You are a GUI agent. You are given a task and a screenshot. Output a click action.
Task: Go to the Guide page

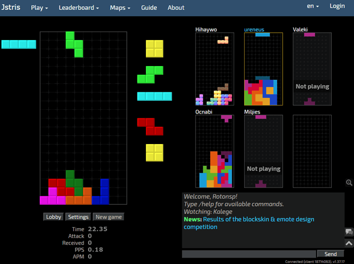click(x=149, y=7)
